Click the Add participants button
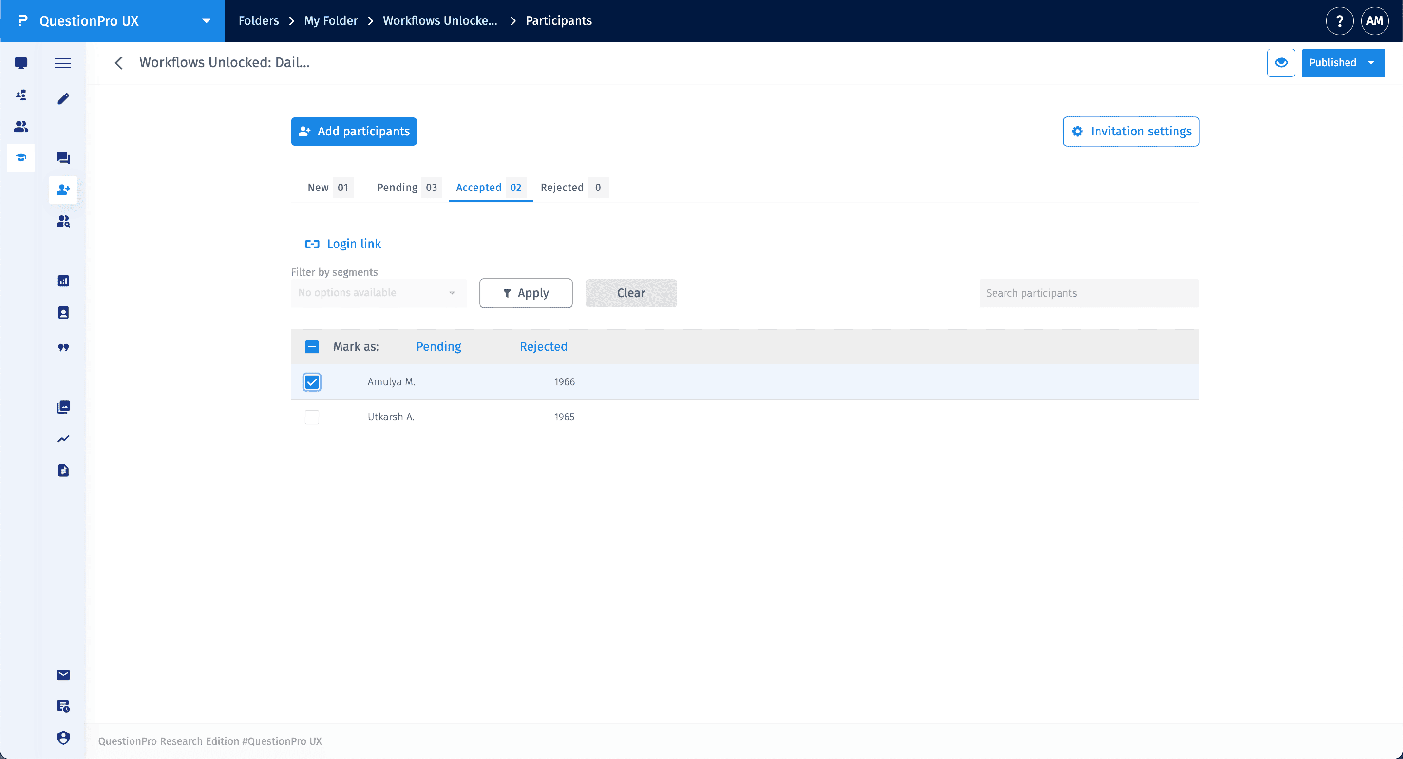1403x759 pixels. (x=354, y=131)
